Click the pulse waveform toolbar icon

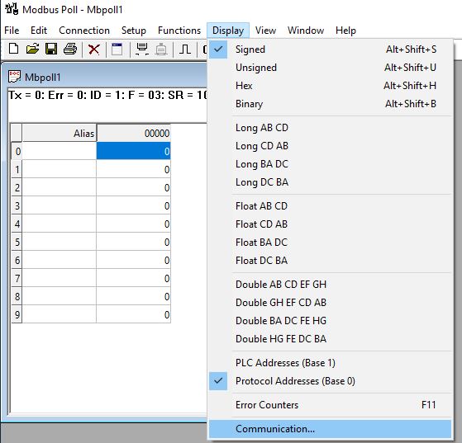(185, 49)
